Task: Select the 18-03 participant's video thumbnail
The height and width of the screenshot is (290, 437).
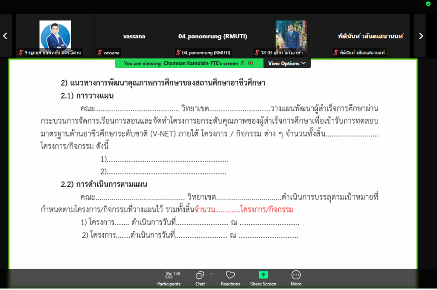Action: point(291,36)
